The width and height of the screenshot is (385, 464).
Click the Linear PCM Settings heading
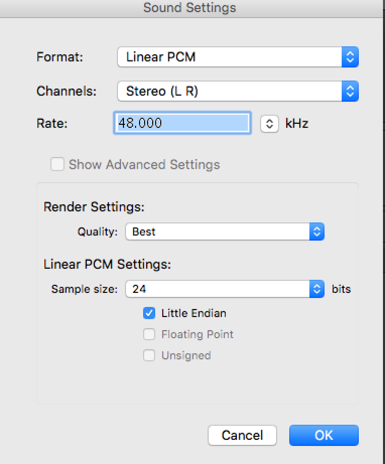coord(107,264)
